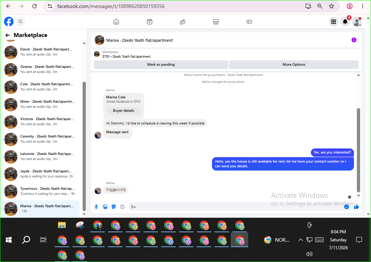Click More Options button
Image resolution: width=371 pixels, height=262 pixels.
click(294, 65)
